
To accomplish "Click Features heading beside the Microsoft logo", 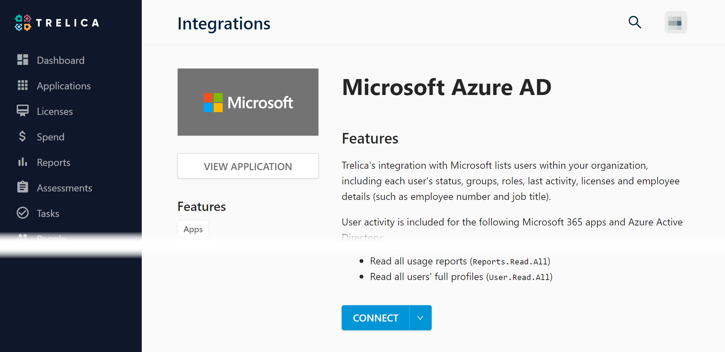I will coord(202,206).
